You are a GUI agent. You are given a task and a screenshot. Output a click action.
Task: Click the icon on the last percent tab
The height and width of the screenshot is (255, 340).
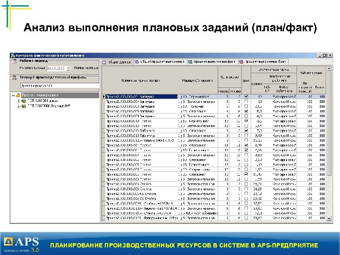[241, 62]
